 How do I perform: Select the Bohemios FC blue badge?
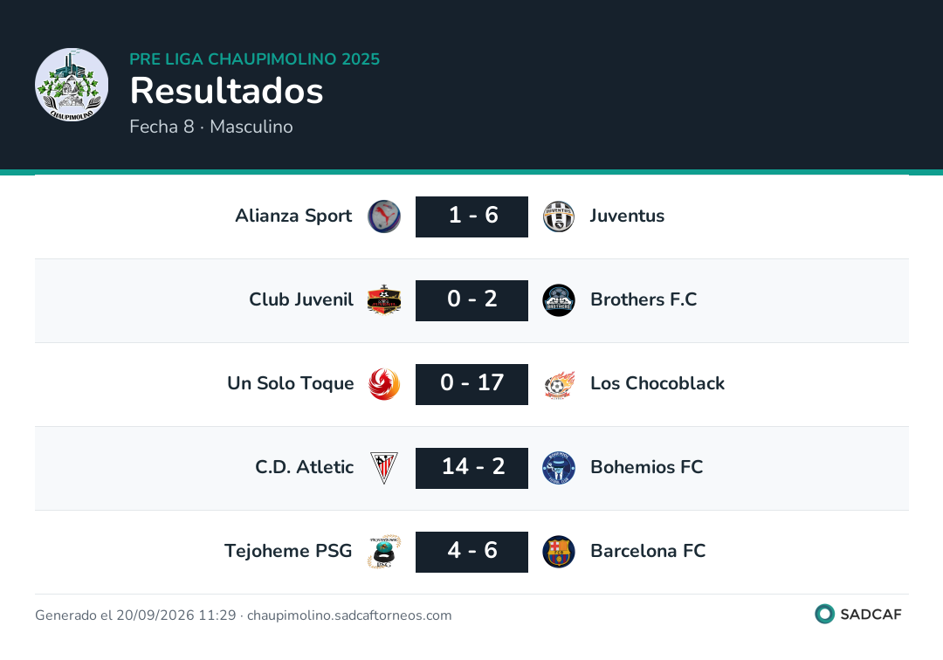point(559,468)
